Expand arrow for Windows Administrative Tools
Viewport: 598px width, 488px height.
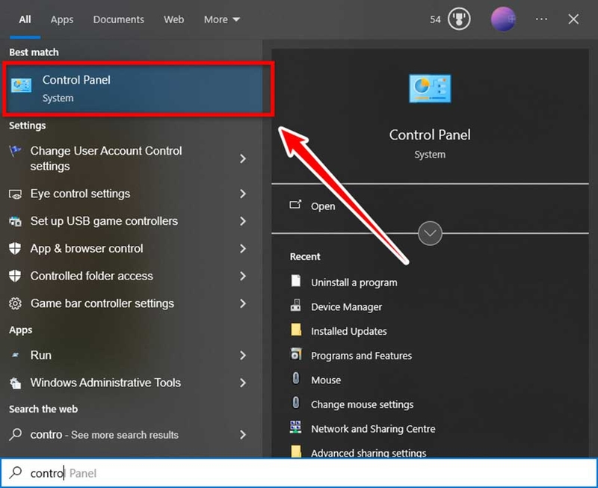[x=242, y=383]
